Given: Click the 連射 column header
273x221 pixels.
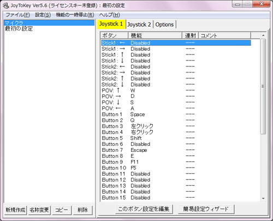Looking at the screenshot, I should [190, 35].
